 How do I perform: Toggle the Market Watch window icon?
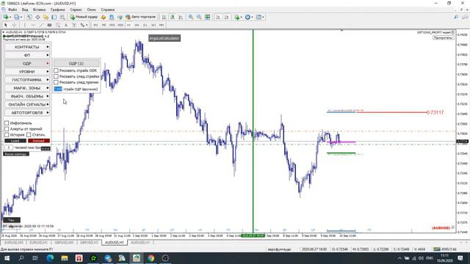click(29, 17)
